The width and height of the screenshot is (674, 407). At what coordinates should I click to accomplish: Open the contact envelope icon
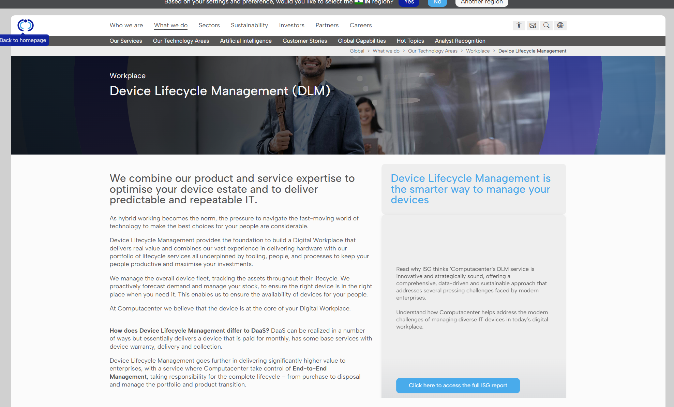533,25
